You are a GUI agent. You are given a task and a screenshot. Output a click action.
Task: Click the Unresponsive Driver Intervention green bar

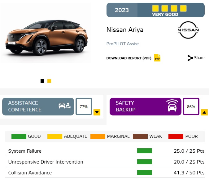[145, 162]
